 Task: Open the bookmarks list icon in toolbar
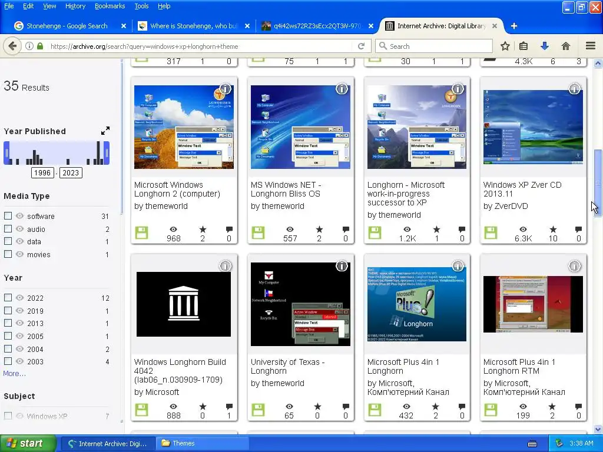524,46
